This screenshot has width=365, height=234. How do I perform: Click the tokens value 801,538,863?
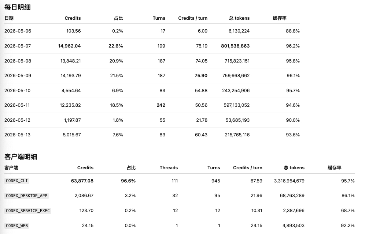pyautogui.click(x=235, y=46)
